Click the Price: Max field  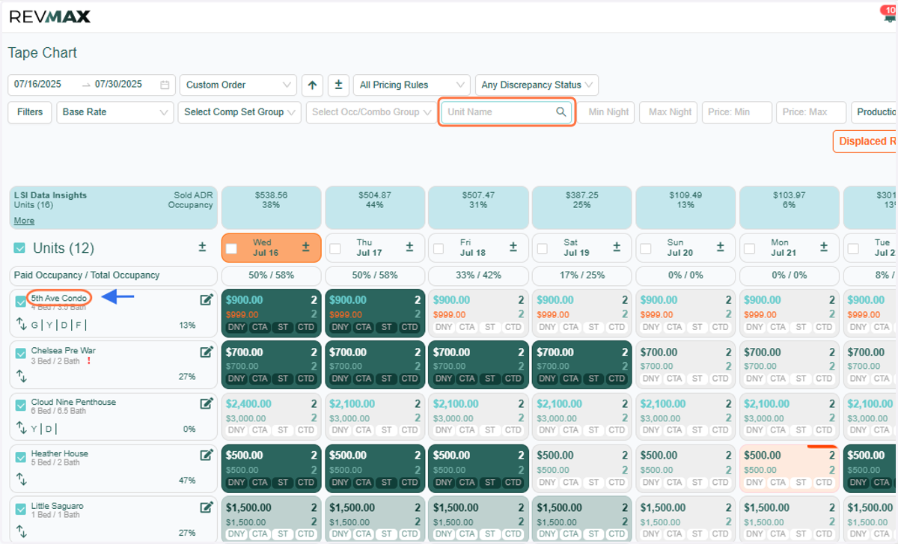(x=811, y=112)
